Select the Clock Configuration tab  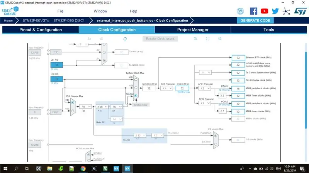point(117,30)
